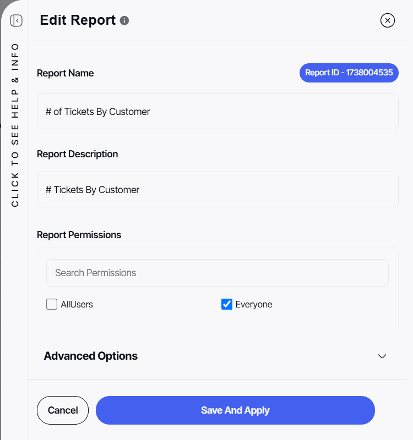Enable the AllUsers checkbox
This screenshot has height=440, width=413.
click(x=51, y=304)
